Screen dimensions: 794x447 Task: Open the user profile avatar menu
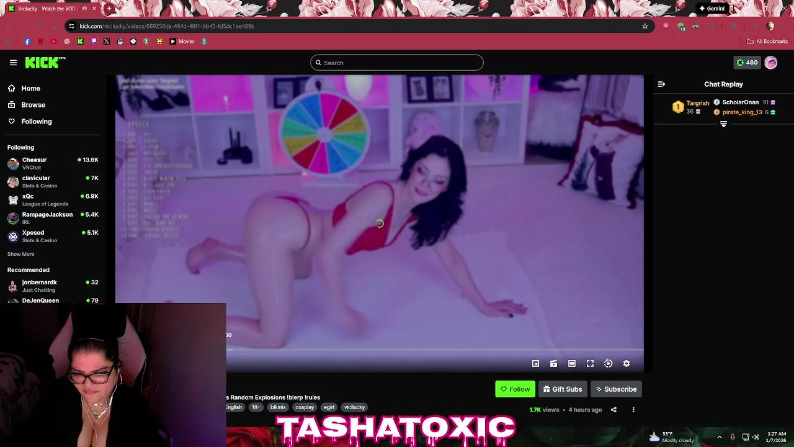(x=771, y=63)
